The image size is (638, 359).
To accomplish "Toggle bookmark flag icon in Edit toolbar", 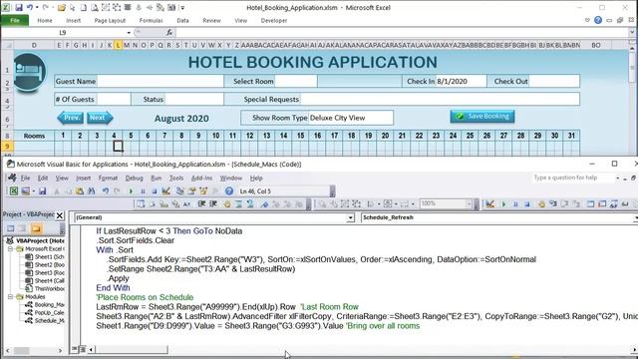I will [264, 203].
